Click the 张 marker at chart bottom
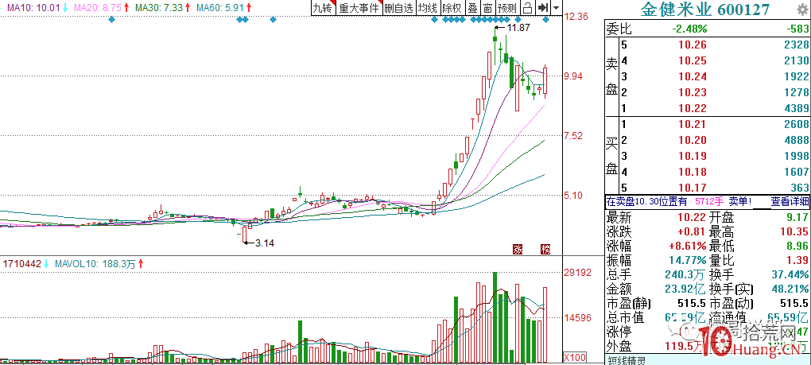 click(518, 249)
